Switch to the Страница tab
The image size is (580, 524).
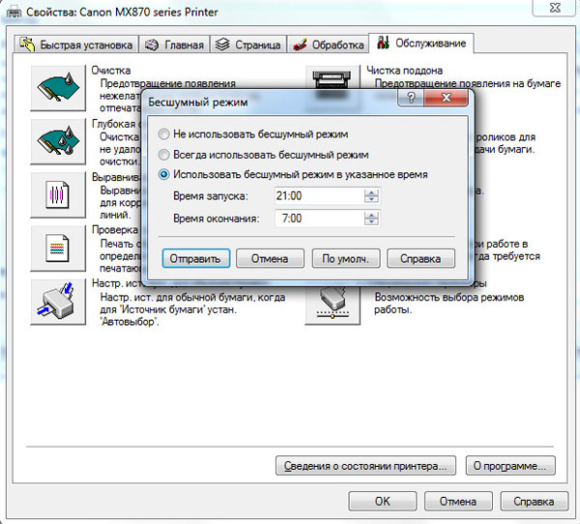click(x=248, y=44)
